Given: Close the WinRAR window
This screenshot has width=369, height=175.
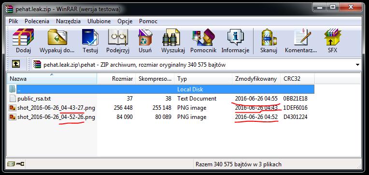Looking at the screenshot, I should coord(351,7).
